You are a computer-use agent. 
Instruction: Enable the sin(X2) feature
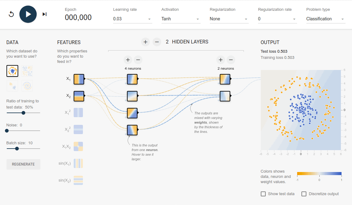(x=78, y=180)
